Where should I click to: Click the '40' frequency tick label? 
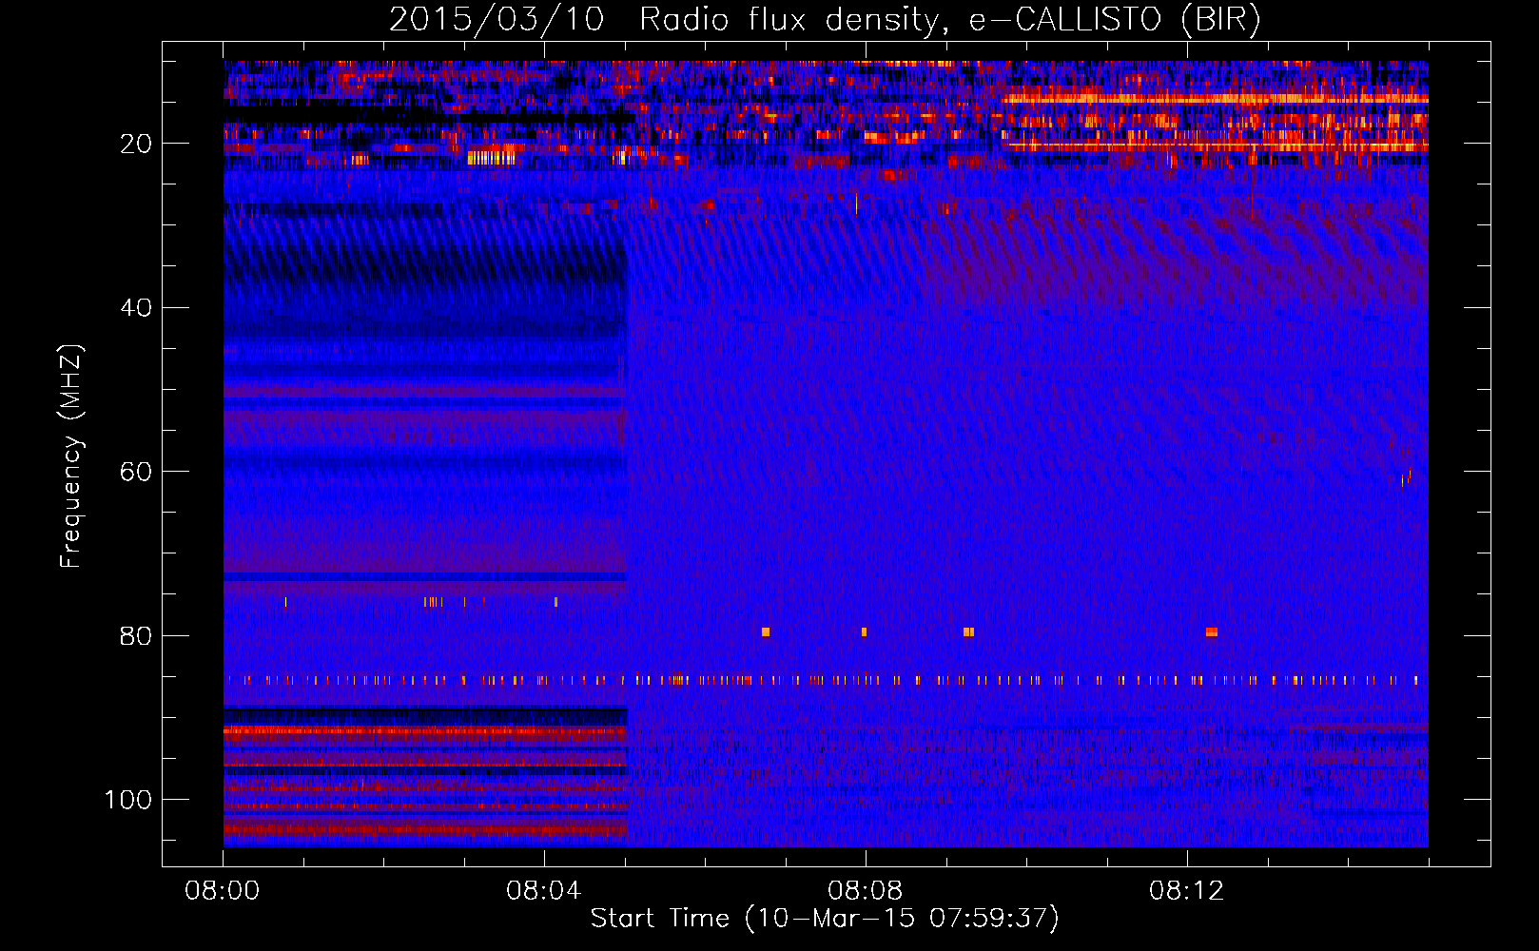[137, 308]
